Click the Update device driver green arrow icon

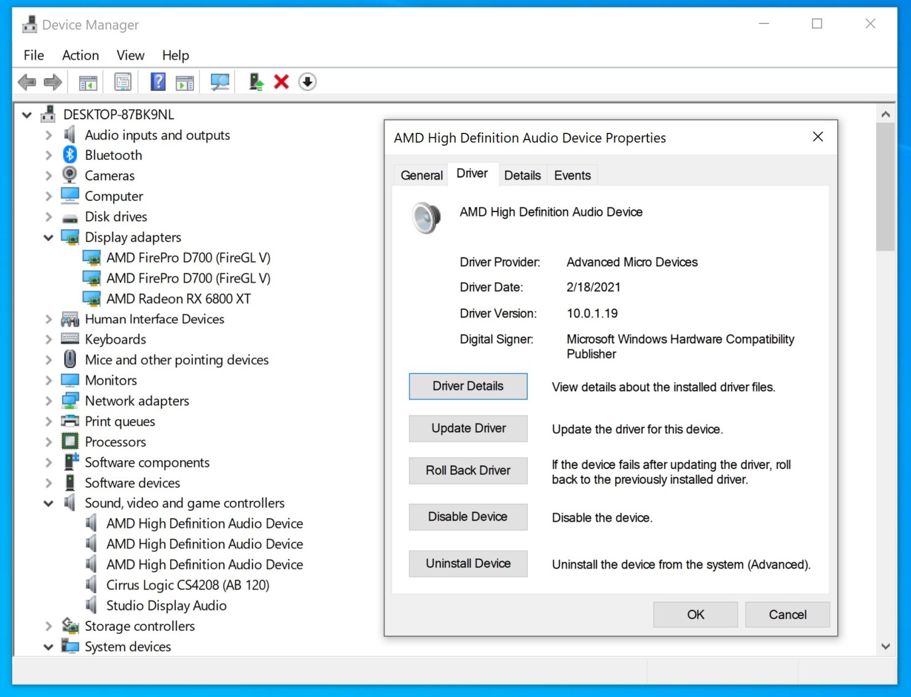tap(256, 82)
